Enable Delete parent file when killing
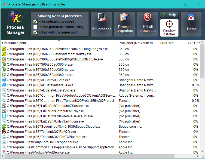 point(35,27)
